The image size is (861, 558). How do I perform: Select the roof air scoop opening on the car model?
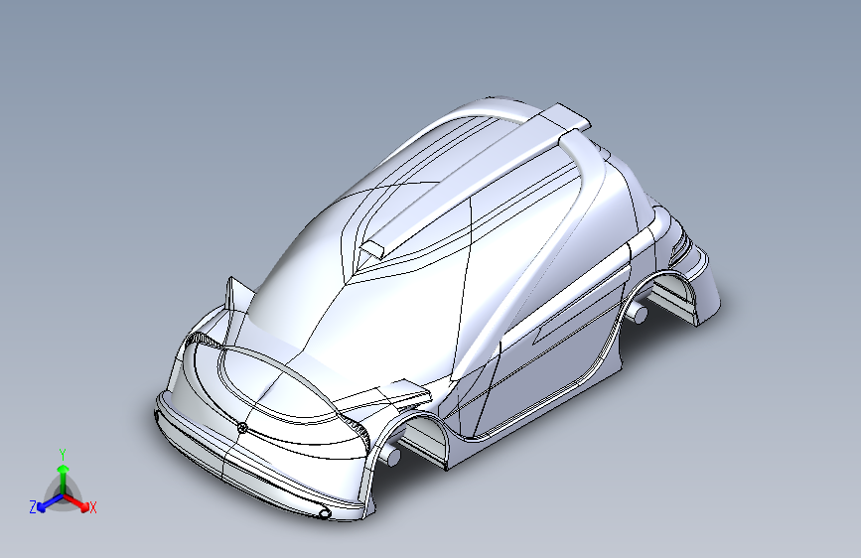[x=371, y=250]
